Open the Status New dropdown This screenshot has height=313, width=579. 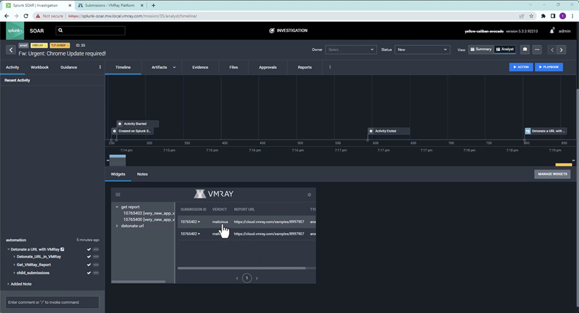point(422,49)
